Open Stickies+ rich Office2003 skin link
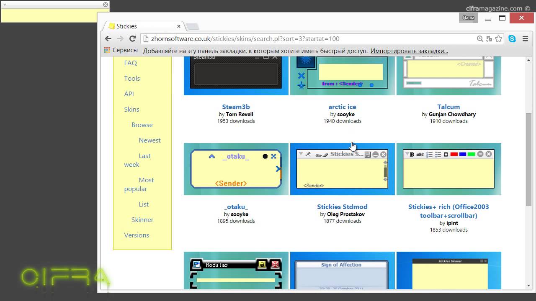The width and height of the screenshot is (536, 301). pyautogui.click(x=448, y=211)
